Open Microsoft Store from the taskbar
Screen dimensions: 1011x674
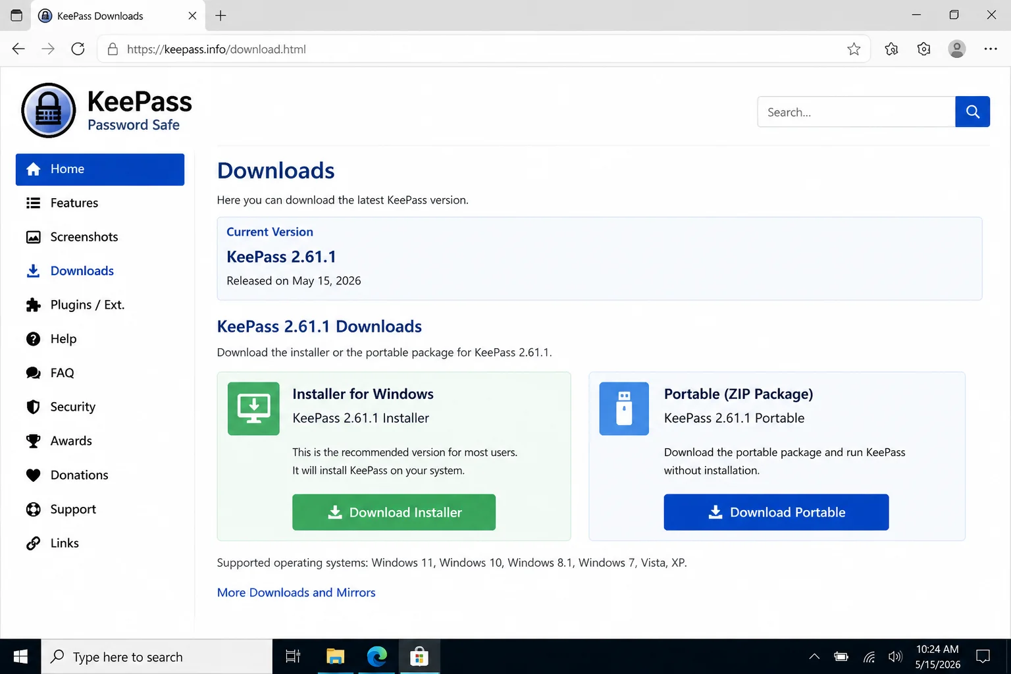(x=419, y=656)
